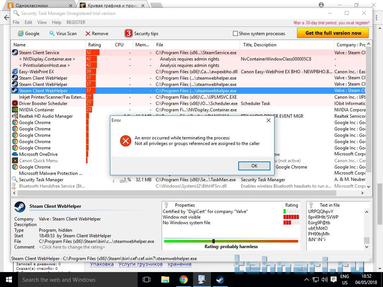Viewport: 383px width, 287px height.
Task: Open File Explorer from the taskbar
Action: [x=165, y=280]
